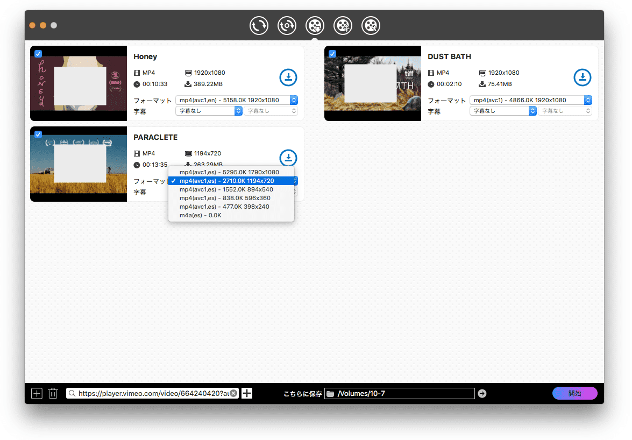The width and height of the screenshot is (632, 440).
Task: Click the save path field /Volumes/10-7
Action: (x=403, y=394)
